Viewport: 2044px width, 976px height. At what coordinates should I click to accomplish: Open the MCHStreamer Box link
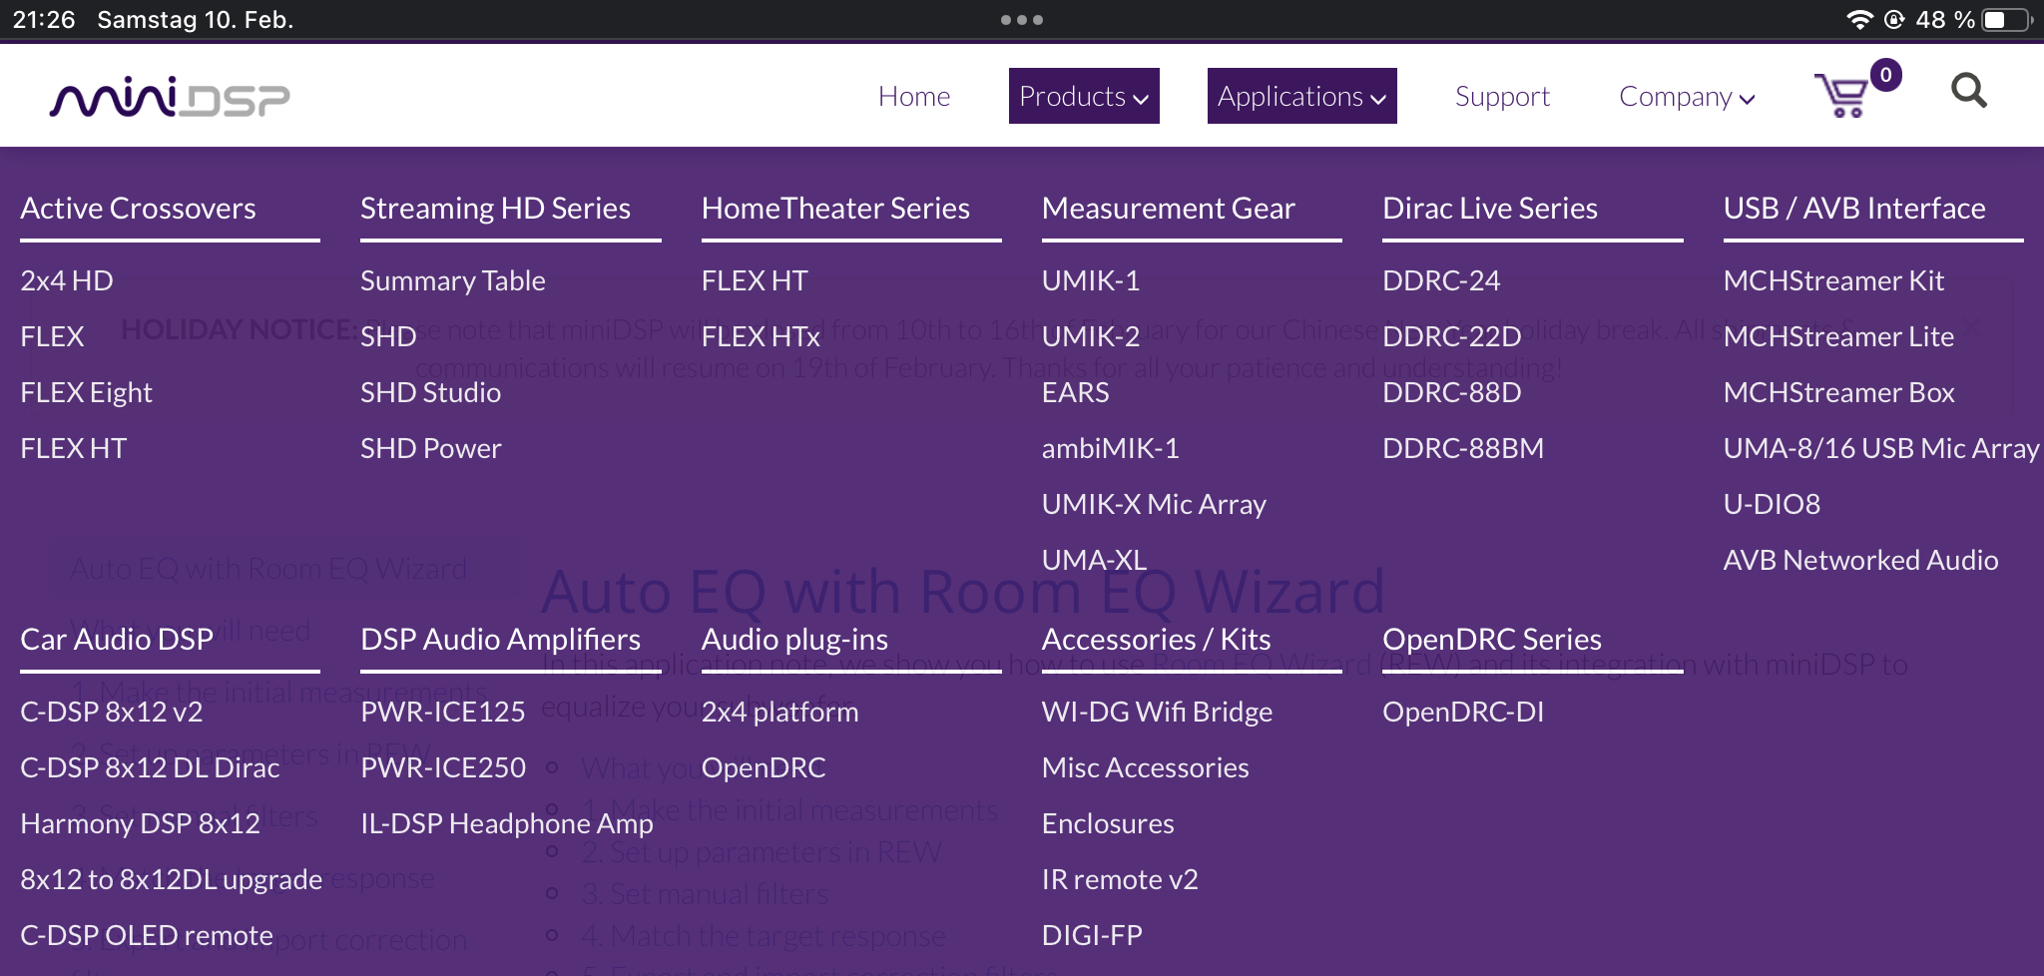(x=1838, y=392)
